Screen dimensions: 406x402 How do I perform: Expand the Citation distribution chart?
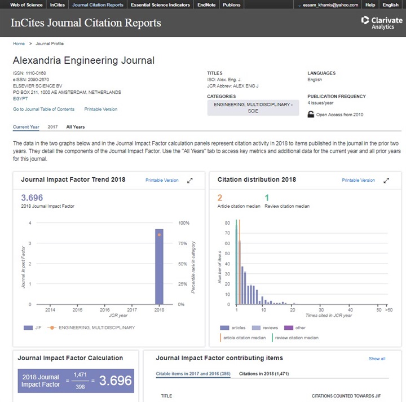tap(386, 180)
